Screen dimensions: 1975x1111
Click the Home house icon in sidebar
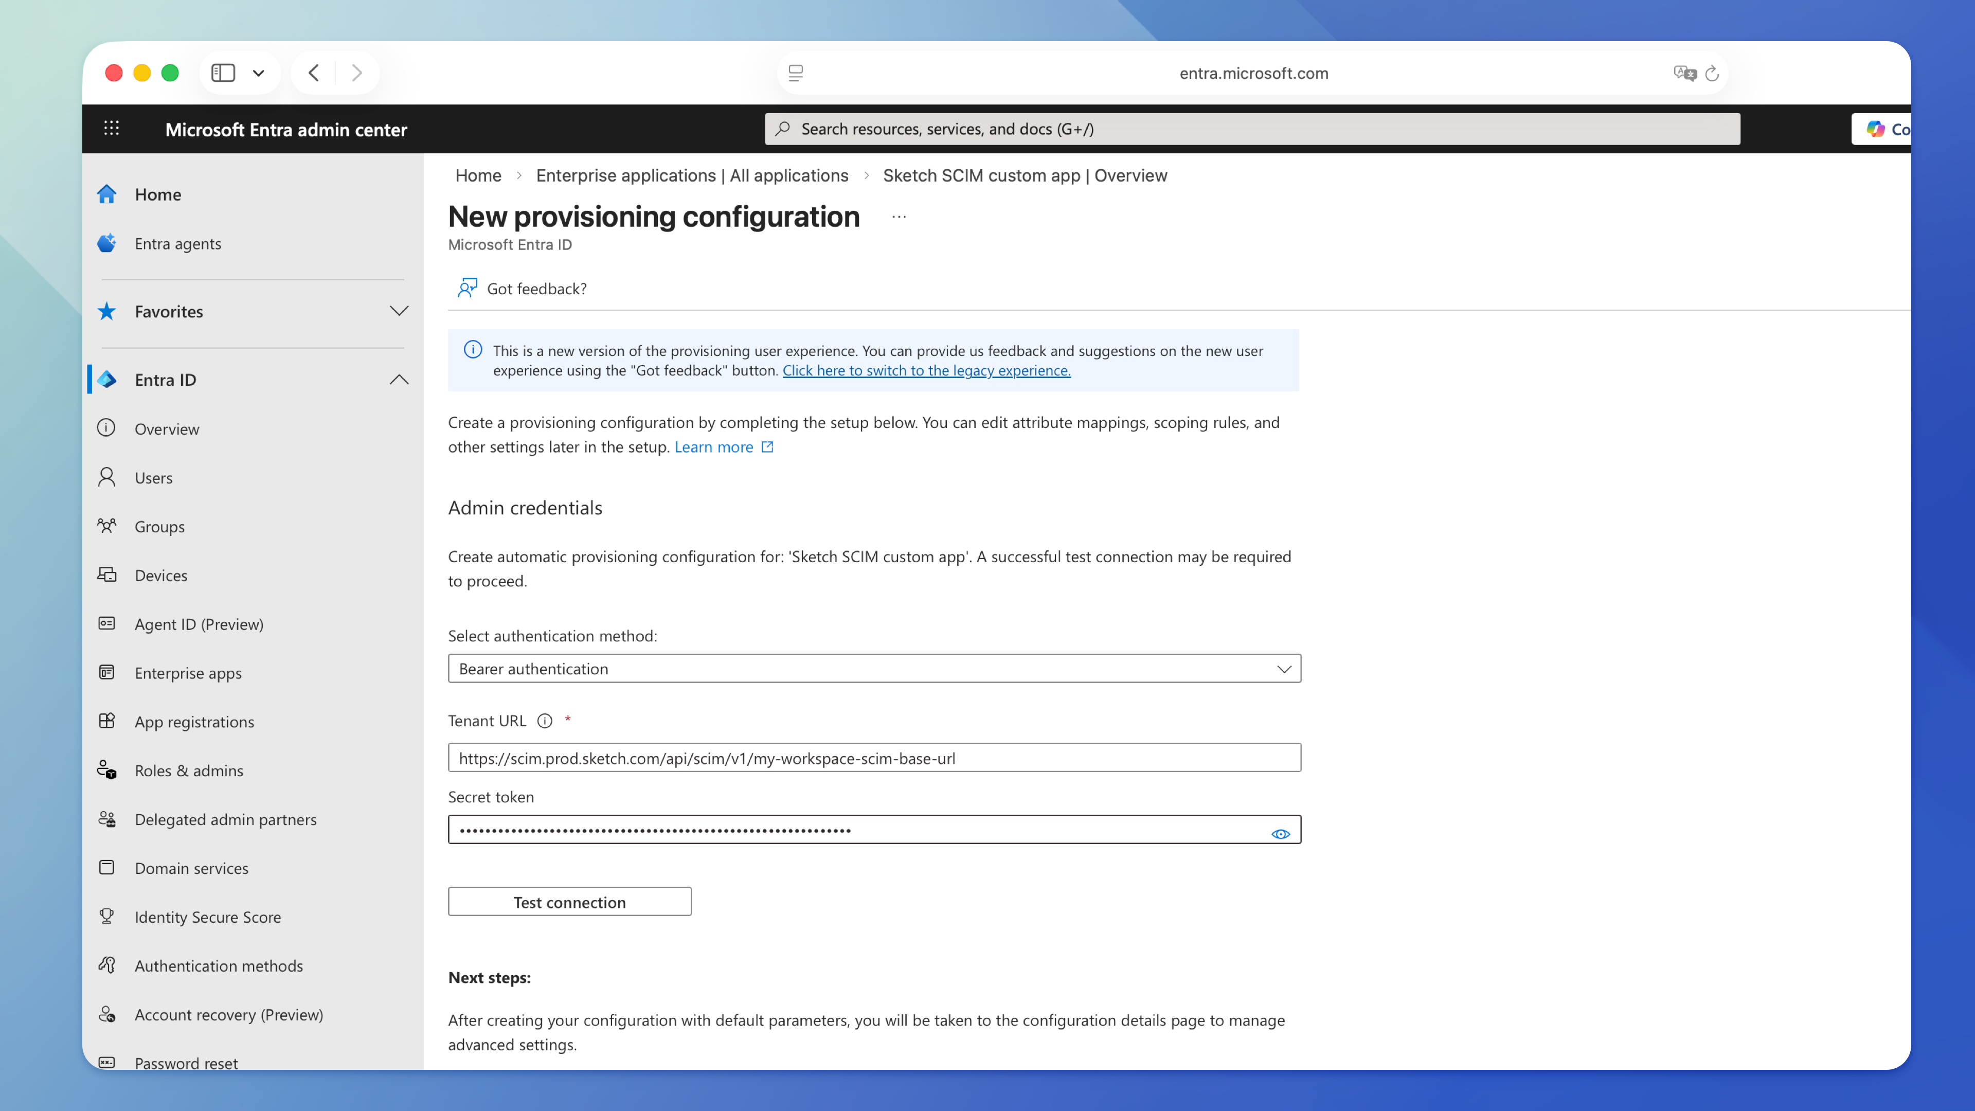pos(106,194)
